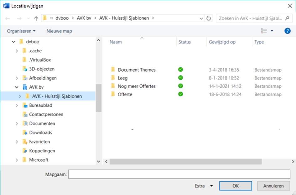Expand the Favorieten tree node
Viewport: 296px width, 195px height.
[17, 142]
